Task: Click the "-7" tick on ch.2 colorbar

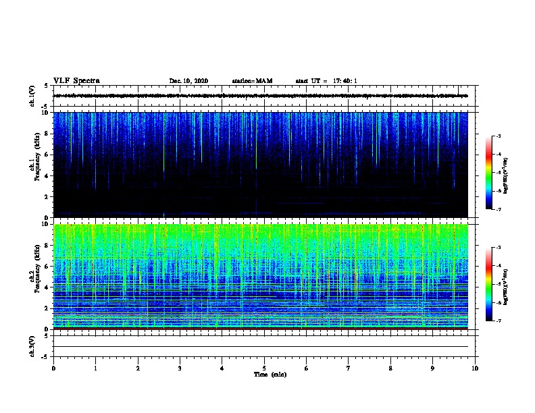Action: tap(499, 321)
